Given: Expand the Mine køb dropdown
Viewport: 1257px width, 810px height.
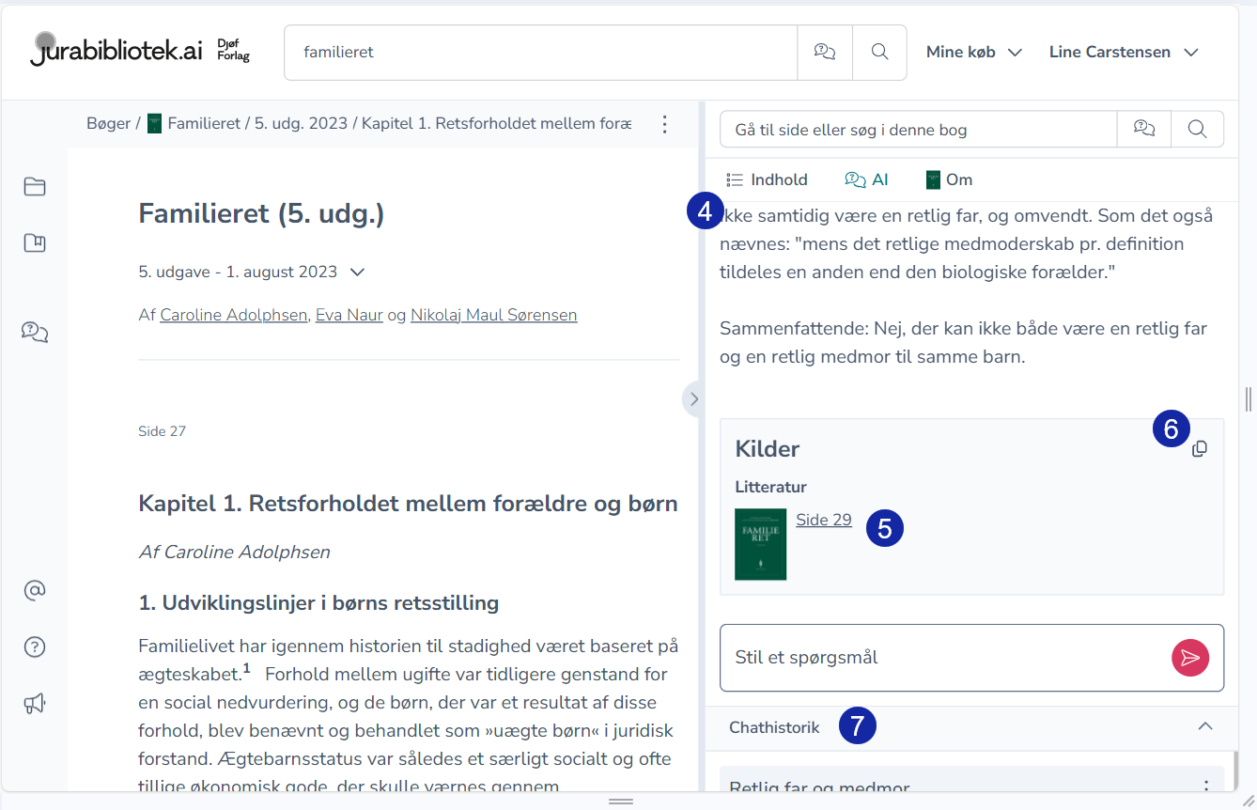Looking at the screenshot, I should tap(973, 53).
